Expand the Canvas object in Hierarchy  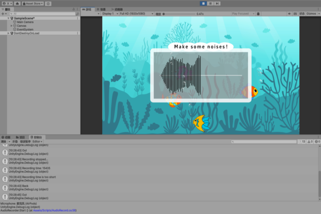(12, 26)
